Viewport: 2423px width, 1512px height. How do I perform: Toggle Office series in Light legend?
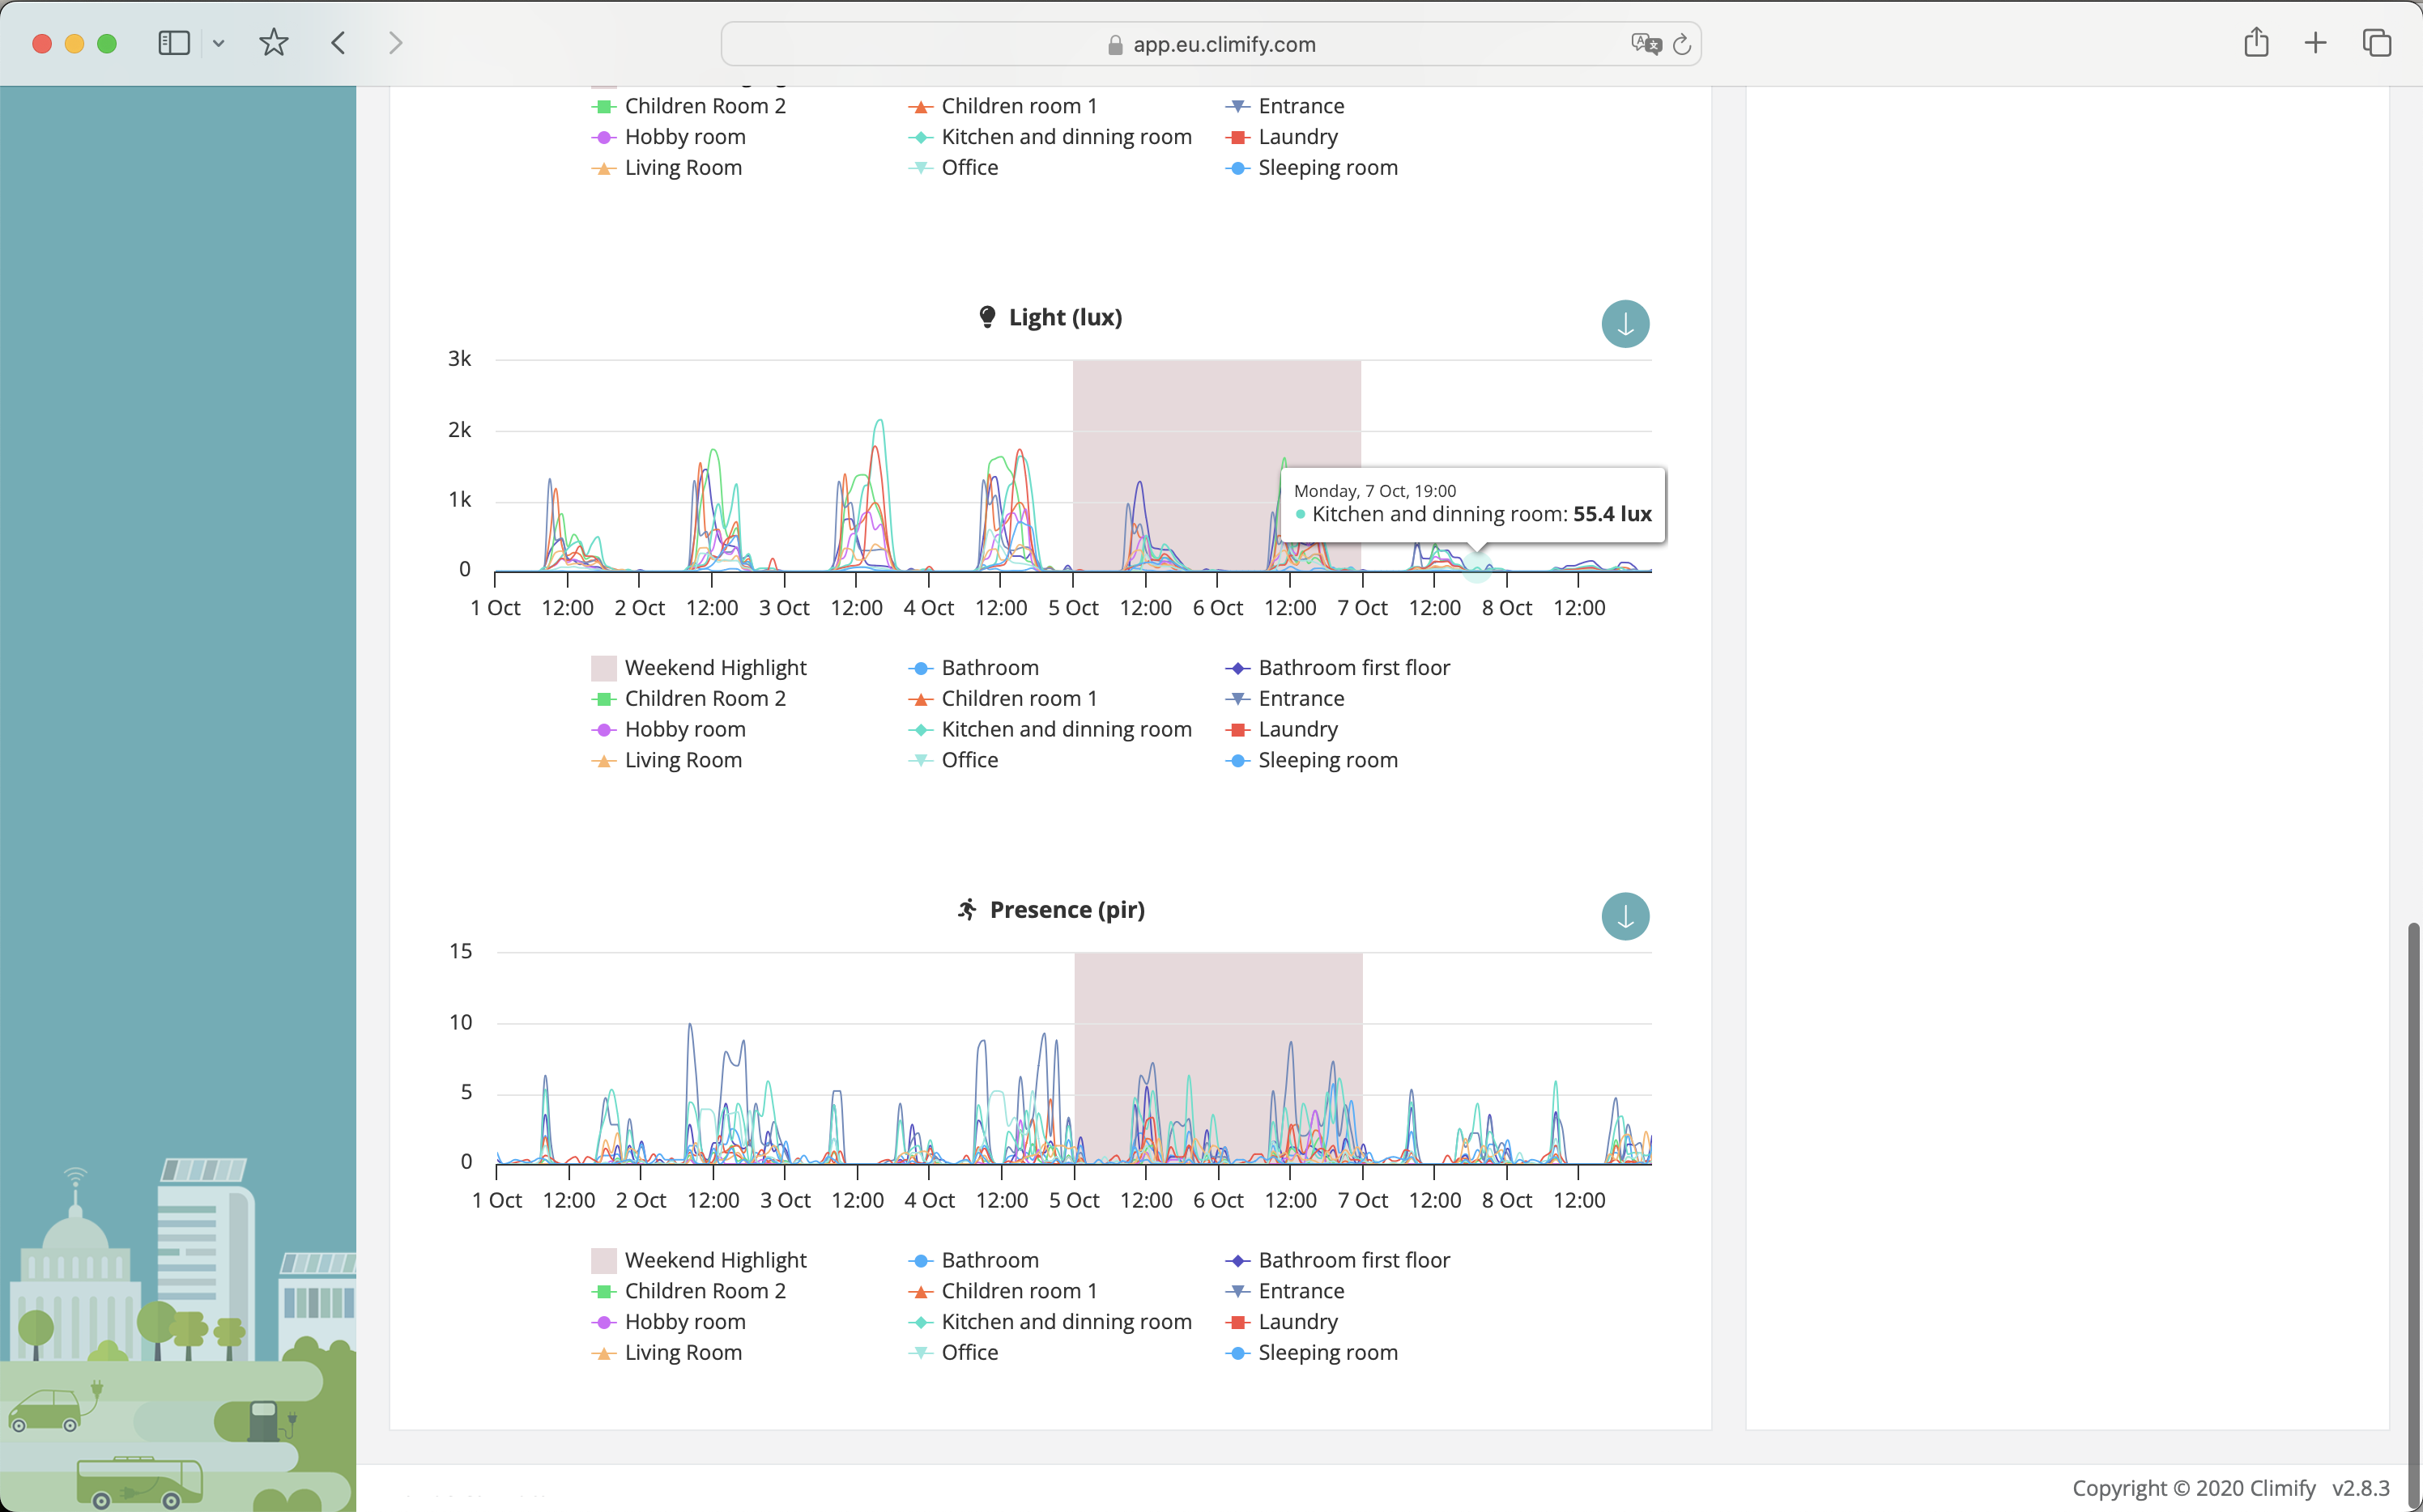[952, 761]
